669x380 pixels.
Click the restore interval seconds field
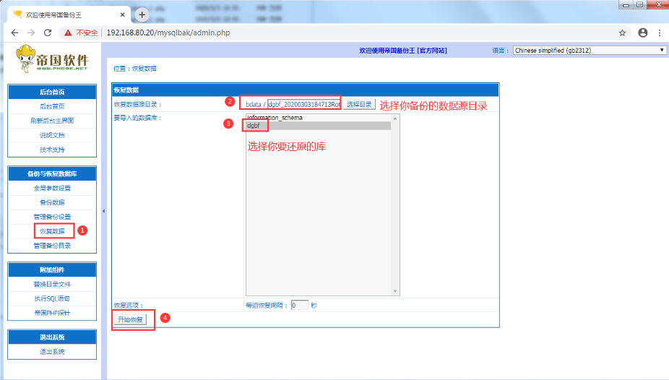click(300, 306)
